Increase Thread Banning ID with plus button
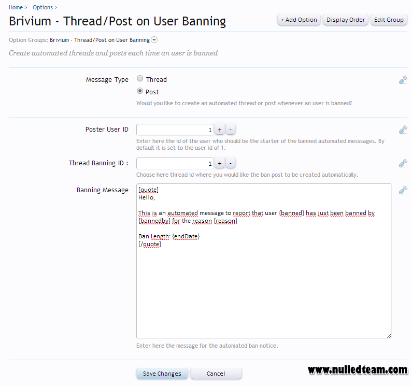Viewport: 412px width, 386px height. click(220, 163)
